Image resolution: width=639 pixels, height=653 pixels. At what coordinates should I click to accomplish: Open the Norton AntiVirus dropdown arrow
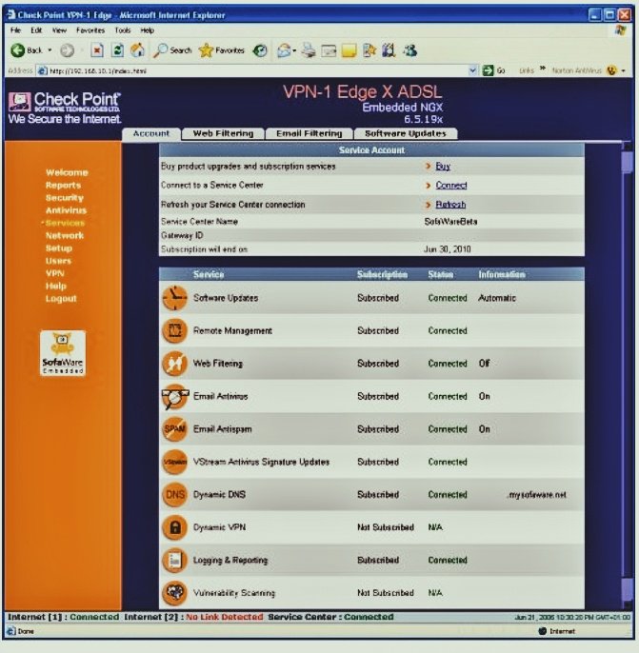623,70
